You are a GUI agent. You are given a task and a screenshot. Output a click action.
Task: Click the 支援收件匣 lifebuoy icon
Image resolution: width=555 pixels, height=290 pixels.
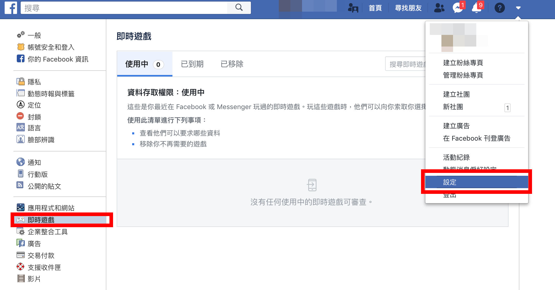20,266
